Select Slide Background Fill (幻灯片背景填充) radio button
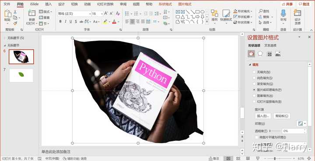Image resolution: width=315 pixels, height=161 pixels. click(x=254, y=101)
